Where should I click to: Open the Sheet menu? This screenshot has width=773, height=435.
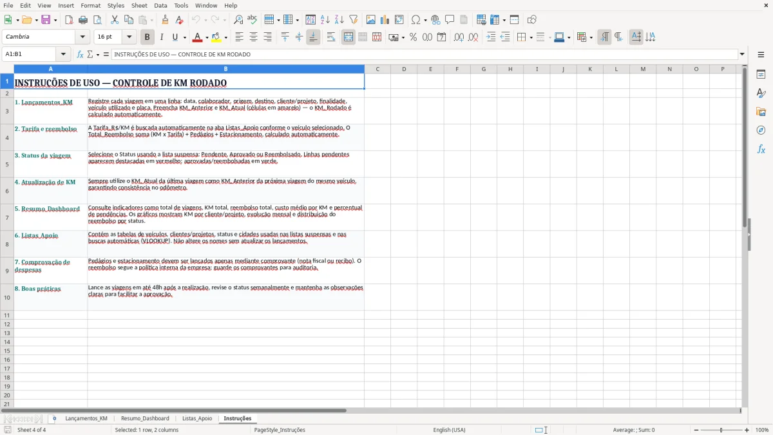[x=139, y=5]
